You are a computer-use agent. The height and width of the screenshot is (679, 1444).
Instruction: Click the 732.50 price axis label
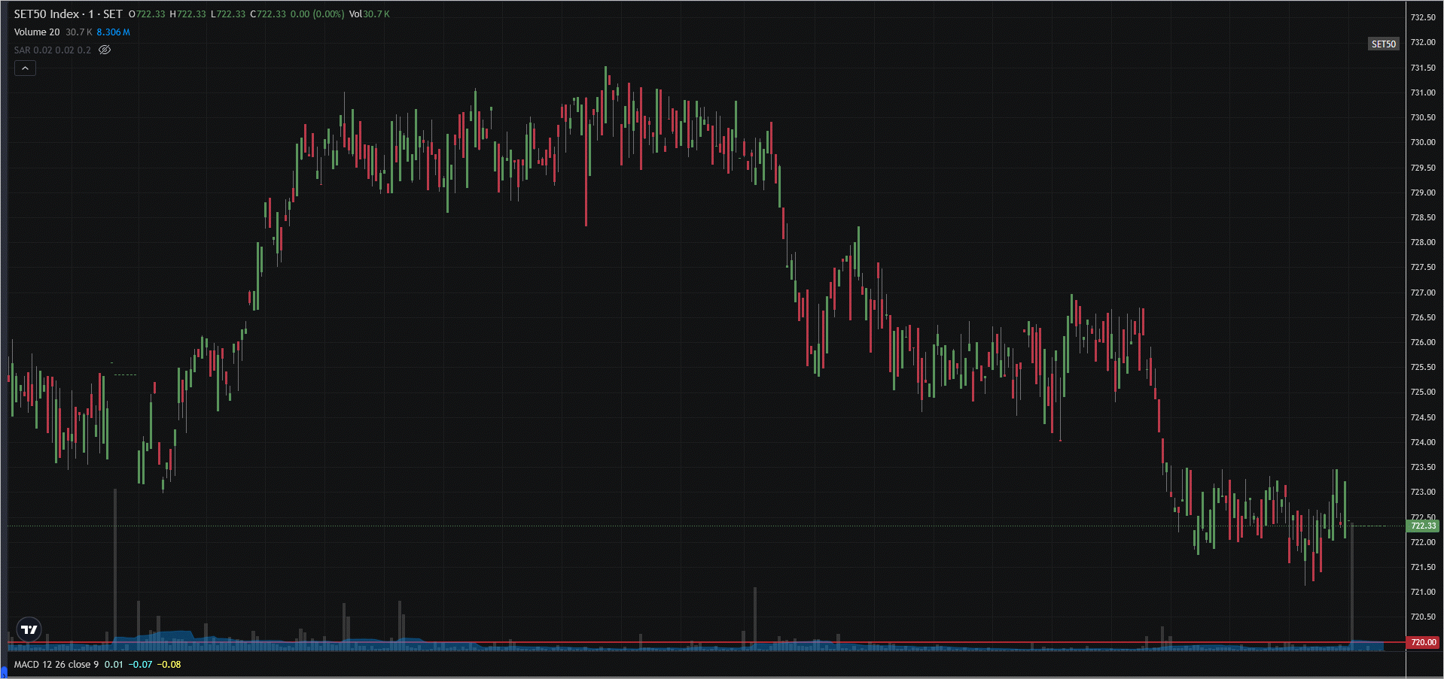coord(1422,17)
